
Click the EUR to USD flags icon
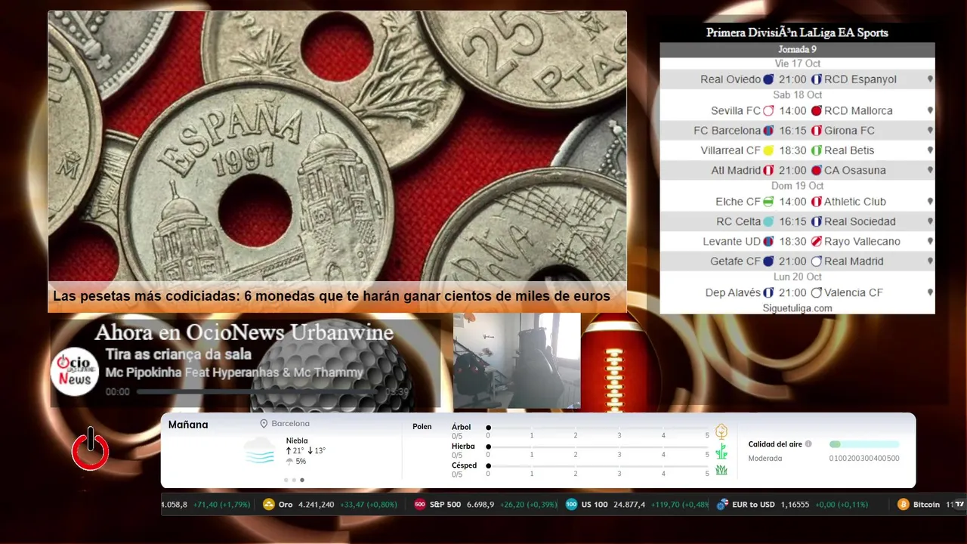click(x=722, y=505)
